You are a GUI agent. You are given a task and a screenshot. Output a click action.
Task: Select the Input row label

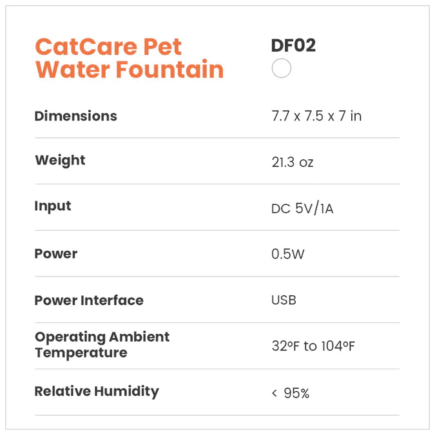pos(53,206)
